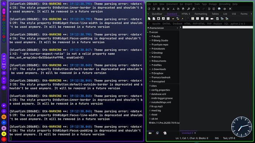Open the SQL snippets menu
The height and width of the screenshot is (143, 255).
[x=226, y=24]
